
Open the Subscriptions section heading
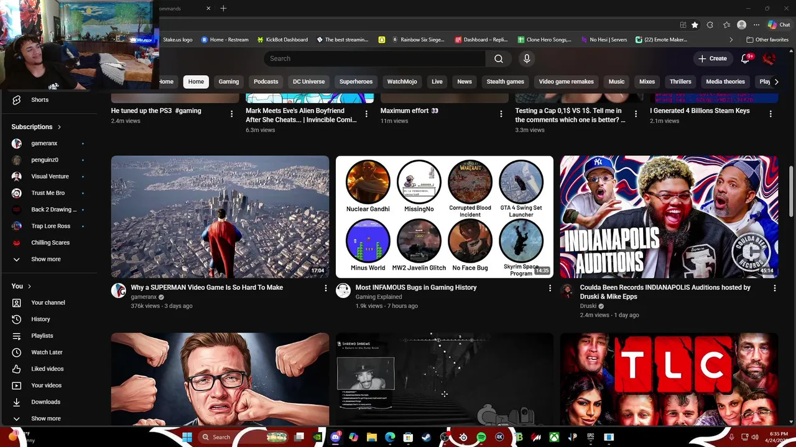[36, 127]
